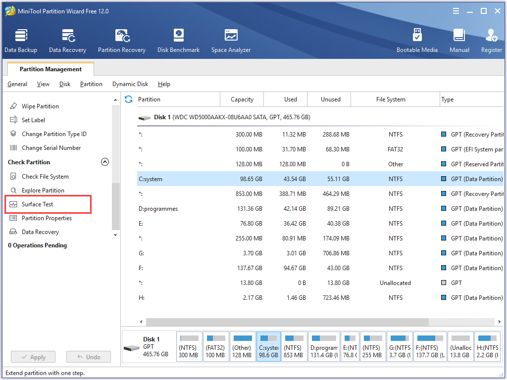Sort by the File System column header

point(395,99)
